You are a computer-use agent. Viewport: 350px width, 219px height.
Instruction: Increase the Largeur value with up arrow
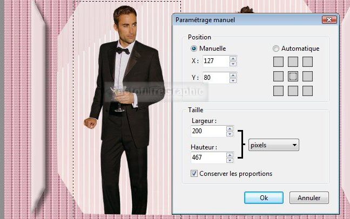[x=230, y=128]
